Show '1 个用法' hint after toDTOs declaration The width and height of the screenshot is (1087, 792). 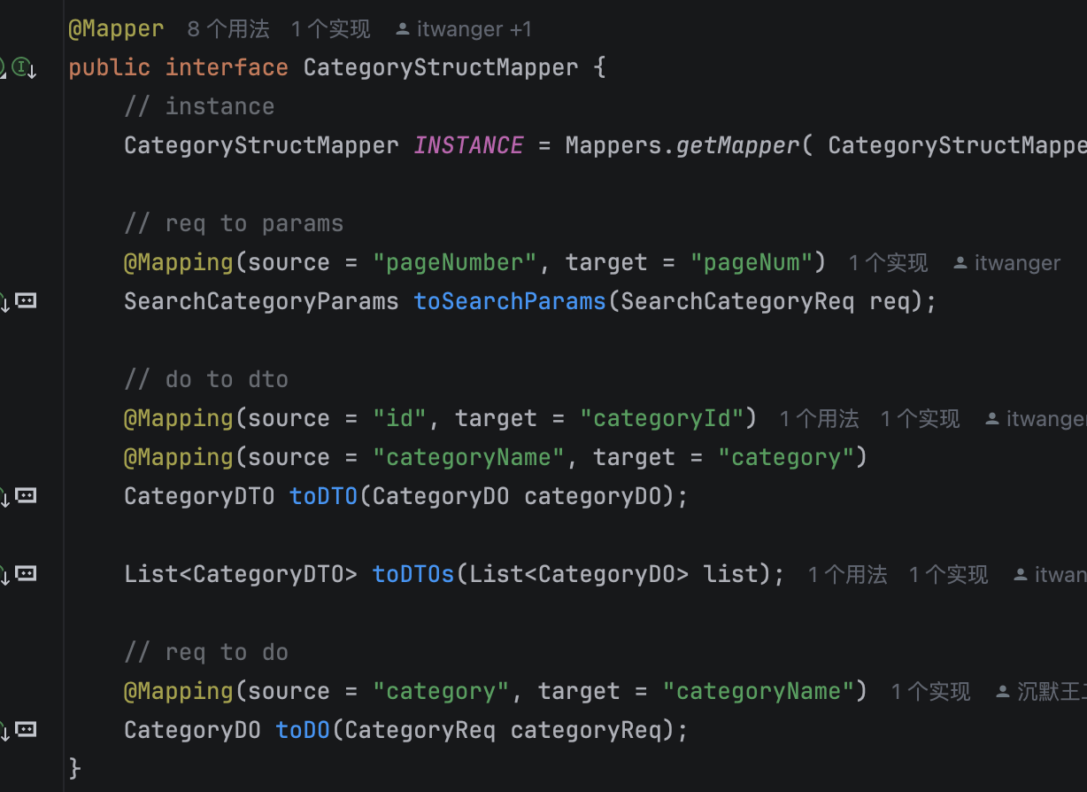pos(847,575)
